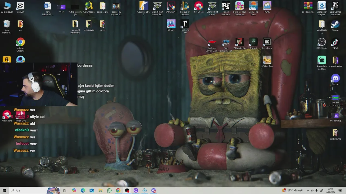Open the edit dövme file

click(335, 135)
